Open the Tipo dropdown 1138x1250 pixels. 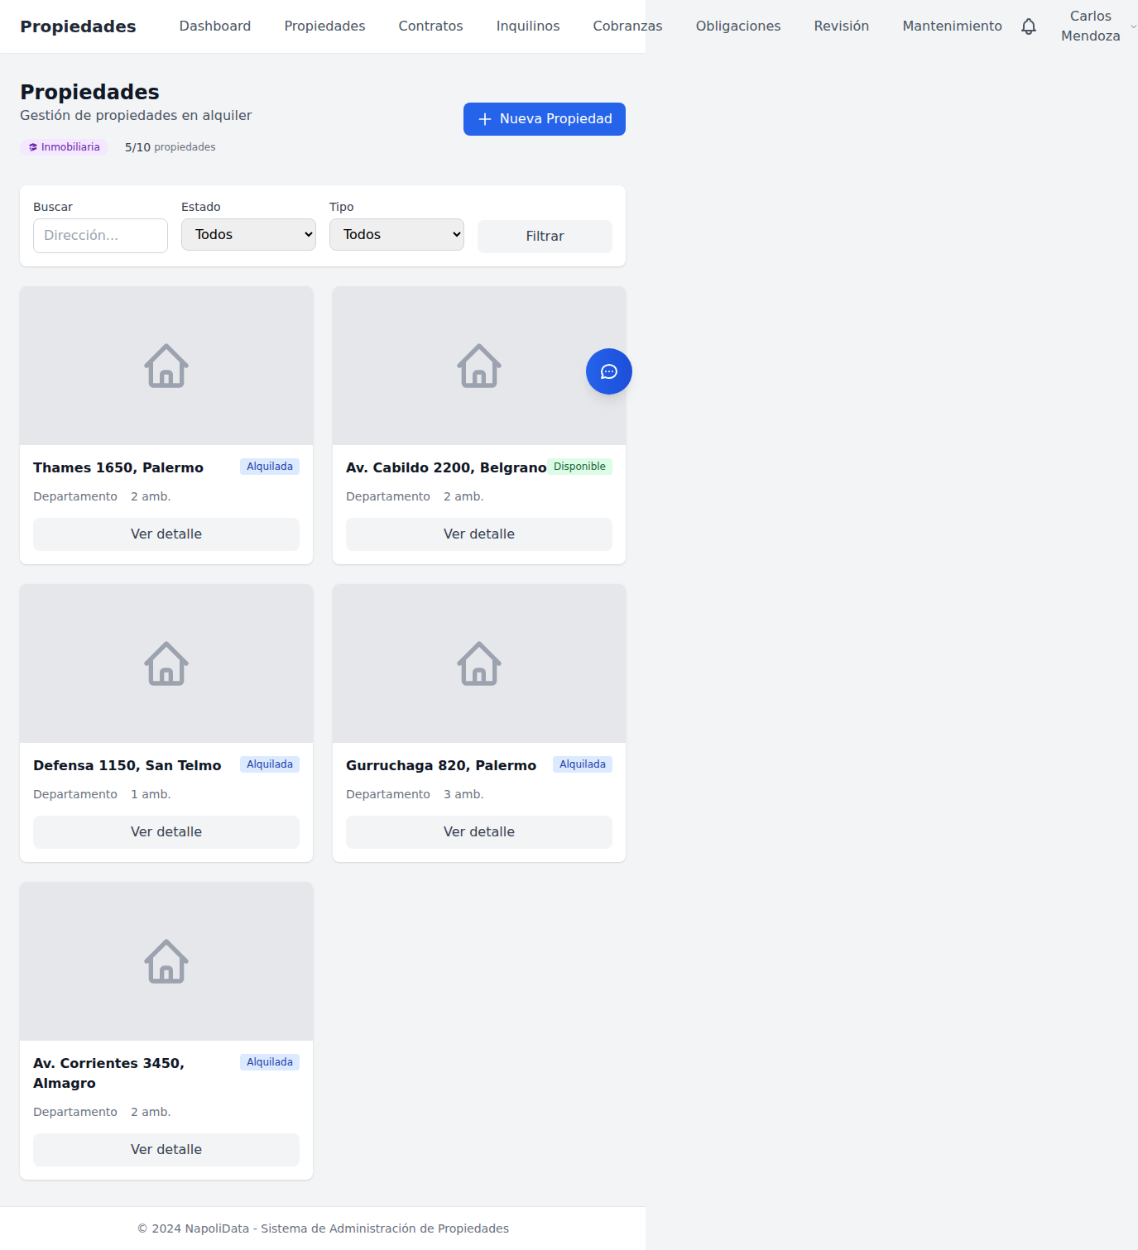click(396, 235)
